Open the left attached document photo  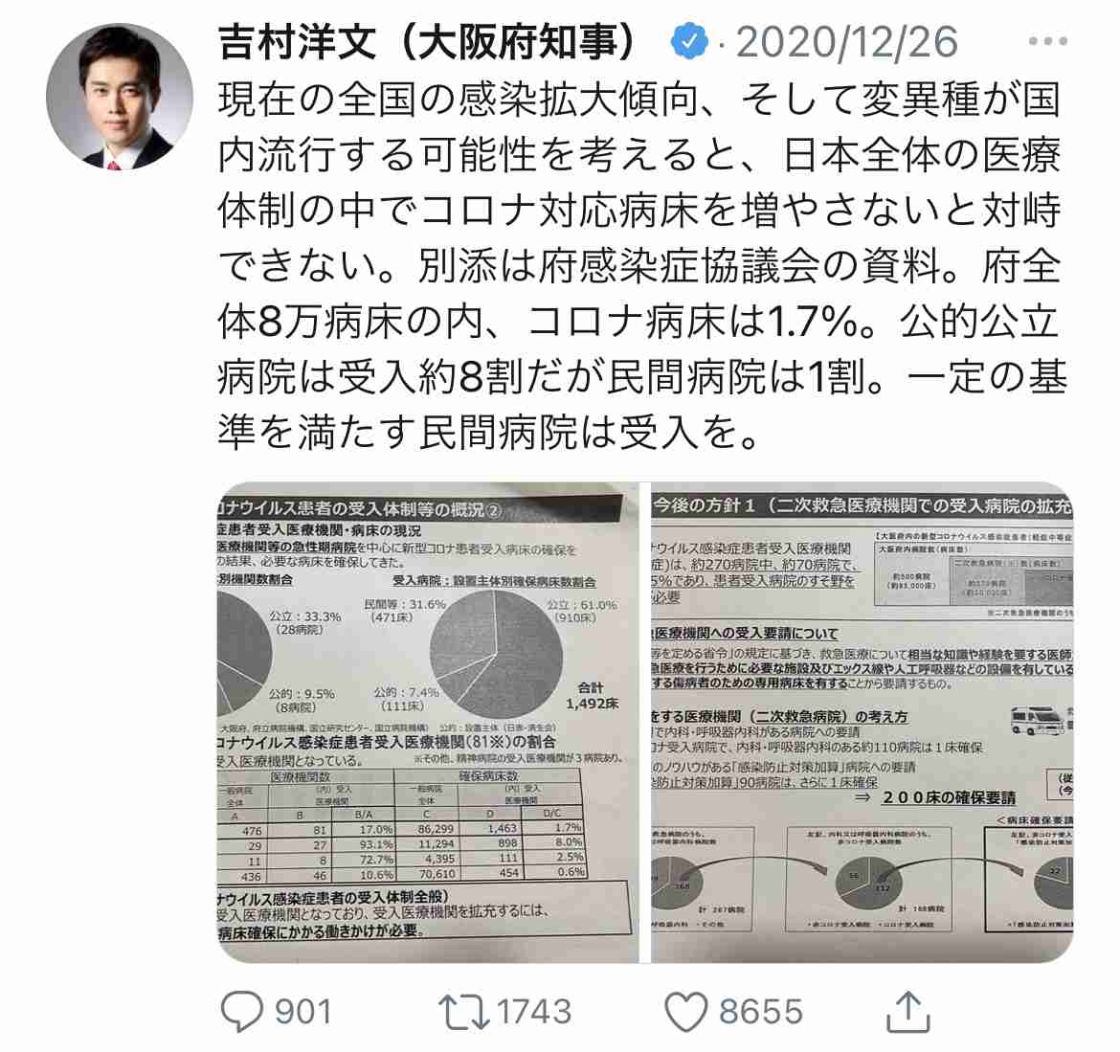pyautogui.click(x=428, y=722)
